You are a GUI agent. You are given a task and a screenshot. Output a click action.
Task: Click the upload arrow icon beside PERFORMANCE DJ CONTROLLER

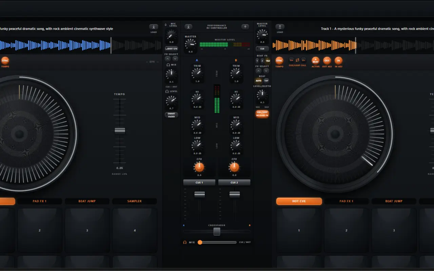pyautogui.click(x=245, y=27)
